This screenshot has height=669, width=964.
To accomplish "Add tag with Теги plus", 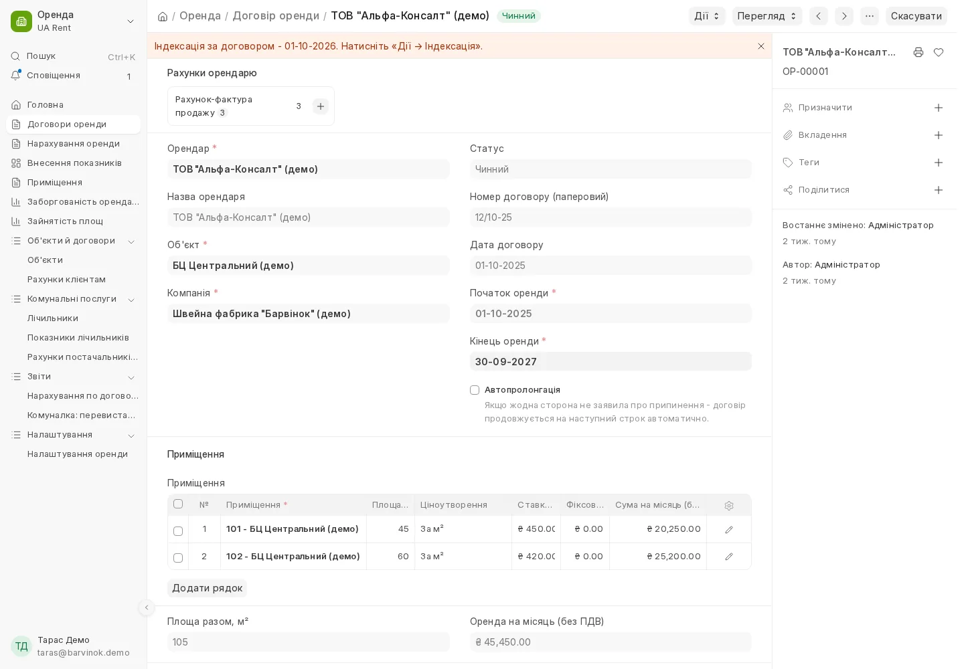I will 939,163.
